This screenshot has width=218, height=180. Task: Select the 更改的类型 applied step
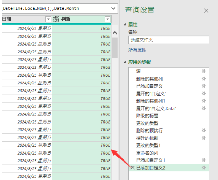(x=147, y=123)
